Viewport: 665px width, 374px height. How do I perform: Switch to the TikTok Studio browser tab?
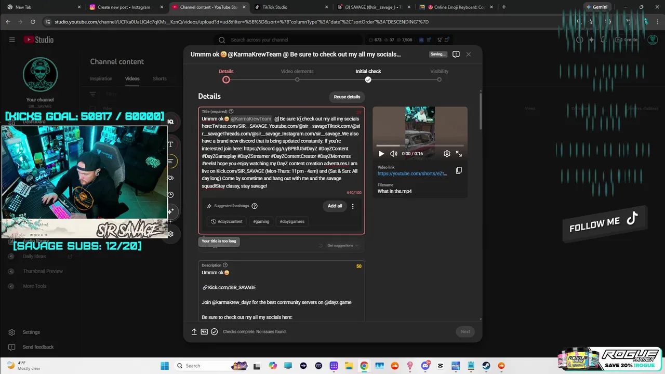(x=291, y=7)
